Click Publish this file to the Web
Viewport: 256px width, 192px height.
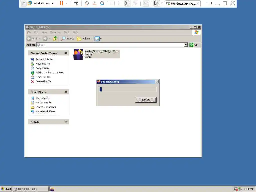50,73
